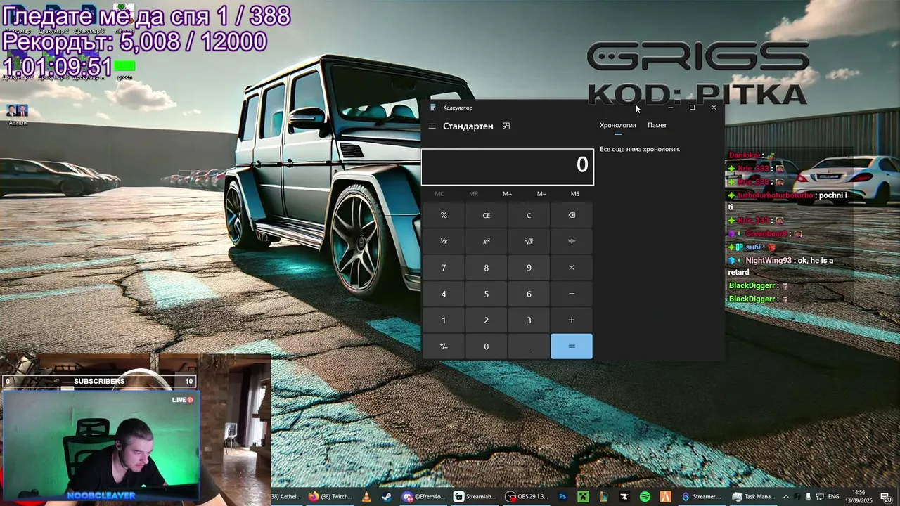Switch to the Памет tab
Screen dimensions: 900x506
pyautogui.click(x=657, y=125)
